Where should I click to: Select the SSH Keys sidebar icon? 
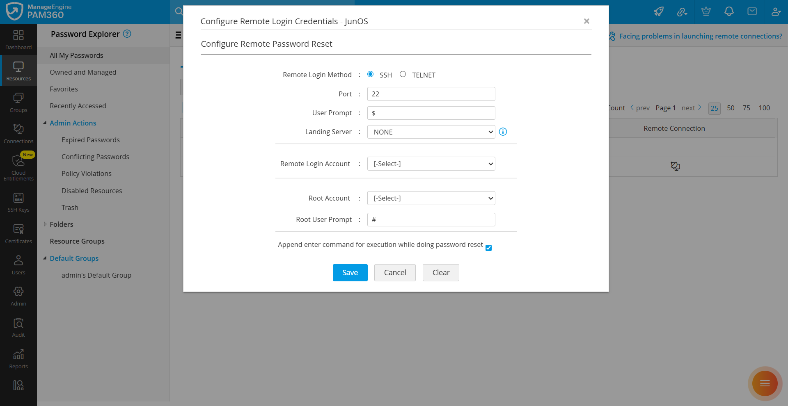18,201
